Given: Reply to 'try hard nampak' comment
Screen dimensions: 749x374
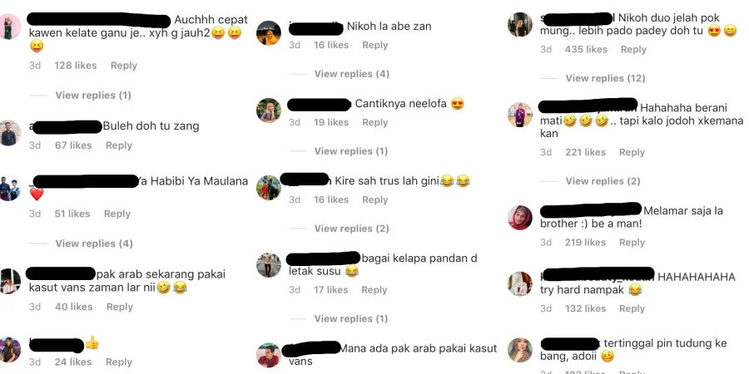Looking at the screenshot, I should (x=632, y=308).
